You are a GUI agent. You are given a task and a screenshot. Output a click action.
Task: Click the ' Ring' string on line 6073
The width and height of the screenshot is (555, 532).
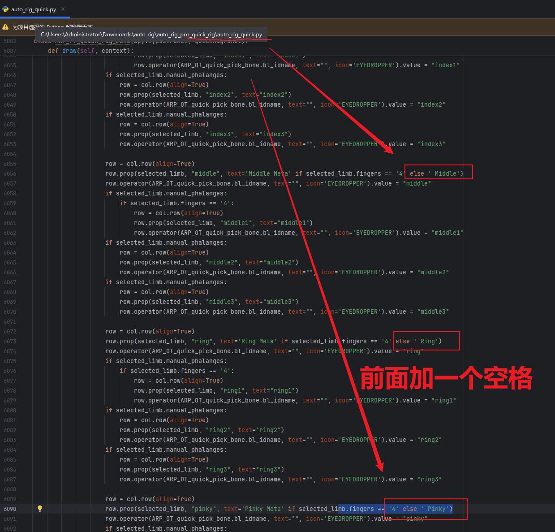(x=426, y=341)
